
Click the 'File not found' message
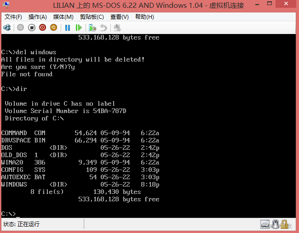(x=27, y=74)
